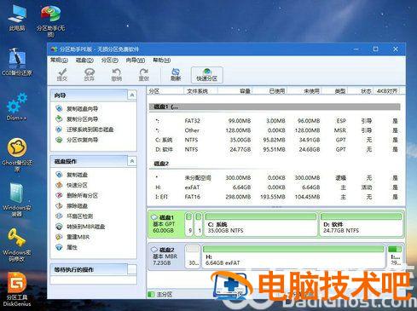Open the 磁盘(D) menu

[x=84, y=60]
